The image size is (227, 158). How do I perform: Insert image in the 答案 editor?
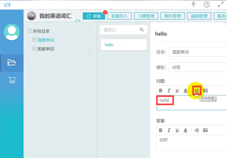coord(205,130)
